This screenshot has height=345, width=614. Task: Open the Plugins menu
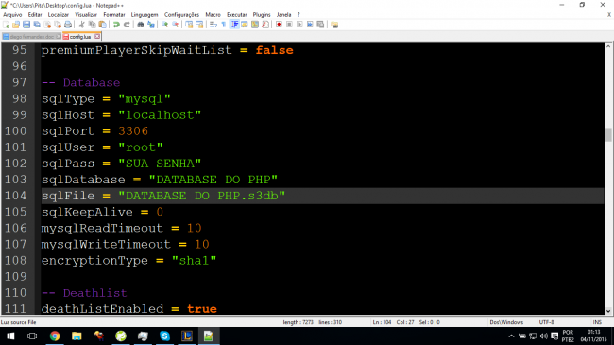pyautogui.click(x=262, y=15)
